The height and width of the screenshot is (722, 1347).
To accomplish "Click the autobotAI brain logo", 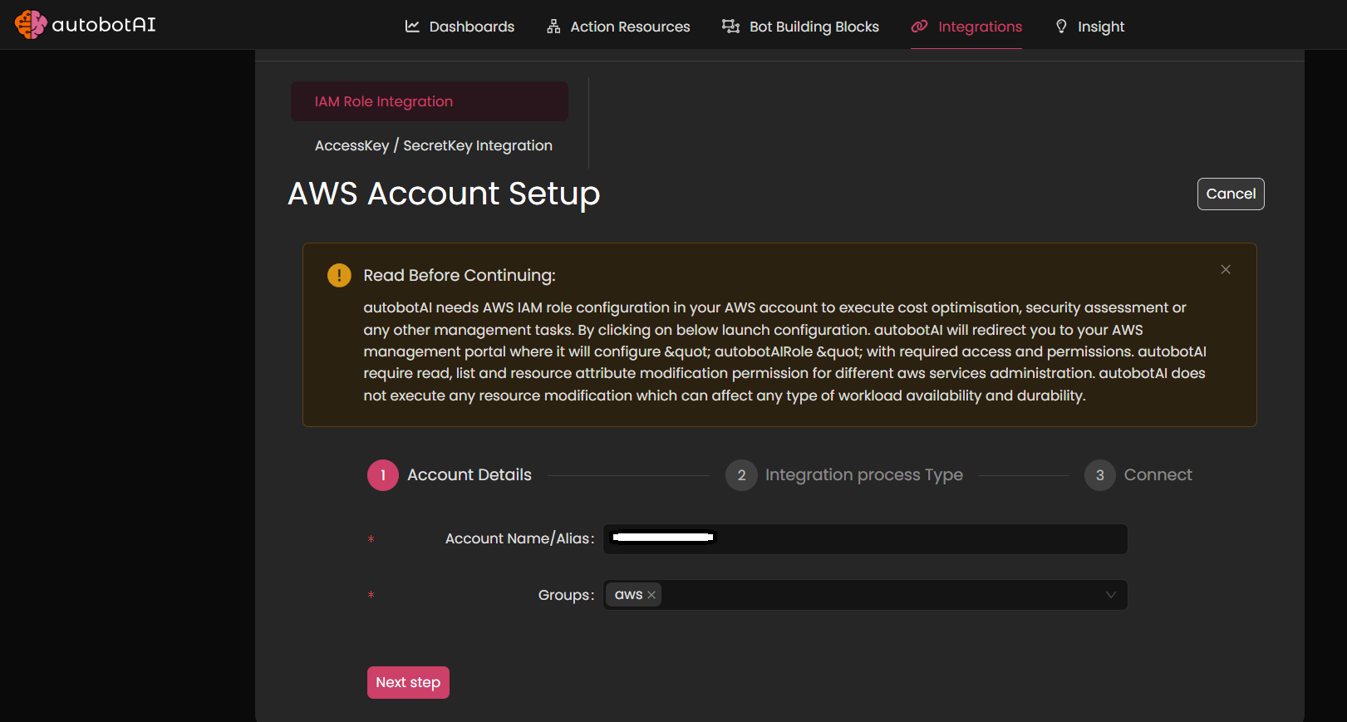I will 31,25.
